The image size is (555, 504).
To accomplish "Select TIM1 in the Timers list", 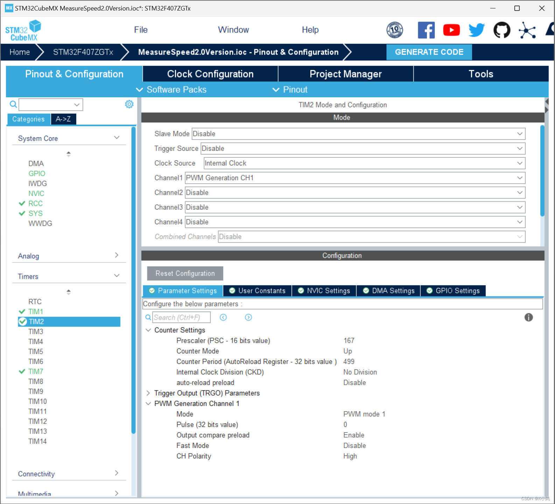I will click(x=35, y=311).
